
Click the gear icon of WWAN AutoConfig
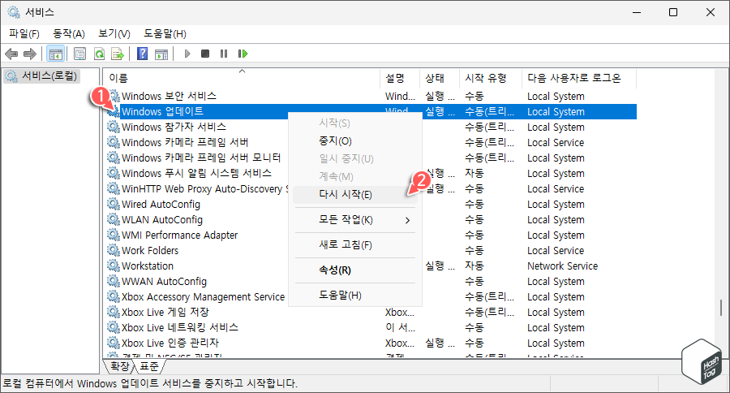pyautogui.click(x=114, y=281)
